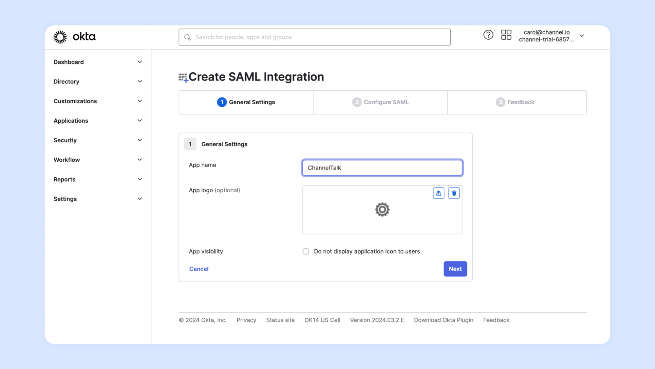Enable 'Do not display application icon' checkbox
Image resolution: width=655 pixels, height=369 pixels.
coord(306,251)
